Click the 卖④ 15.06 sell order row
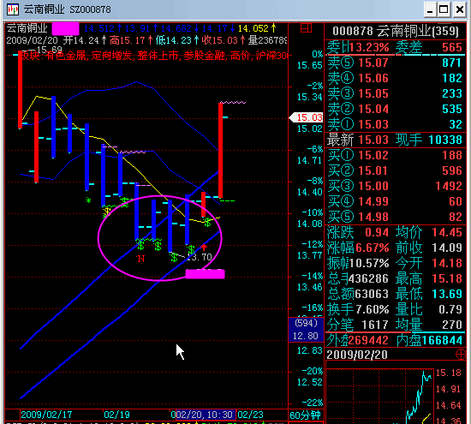Screen dimensions: 471x424 tap(395, 78)
